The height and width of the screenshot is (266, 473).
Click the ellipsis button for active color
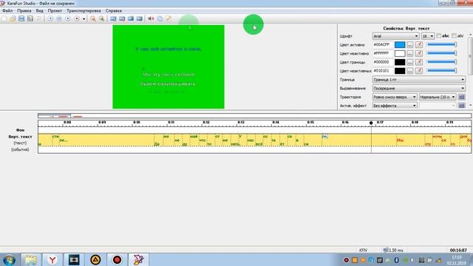[x=409, y=44]
